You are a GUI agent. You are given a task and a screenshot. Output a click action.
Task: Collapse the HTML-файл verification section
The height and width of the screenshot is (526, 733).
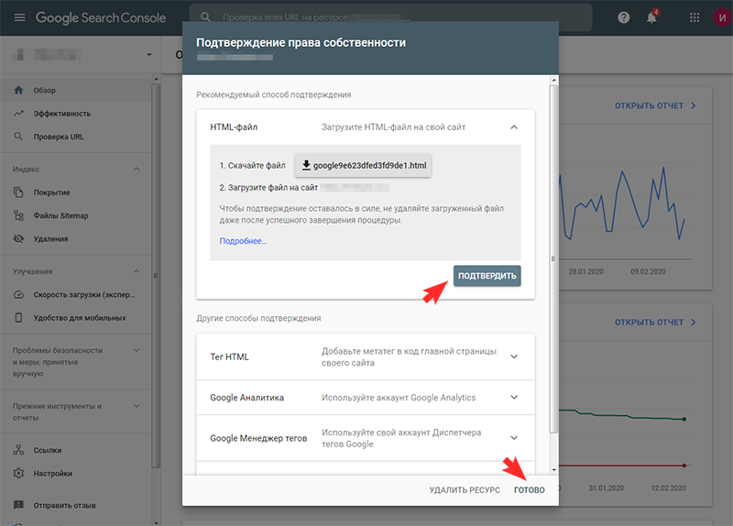513,127
